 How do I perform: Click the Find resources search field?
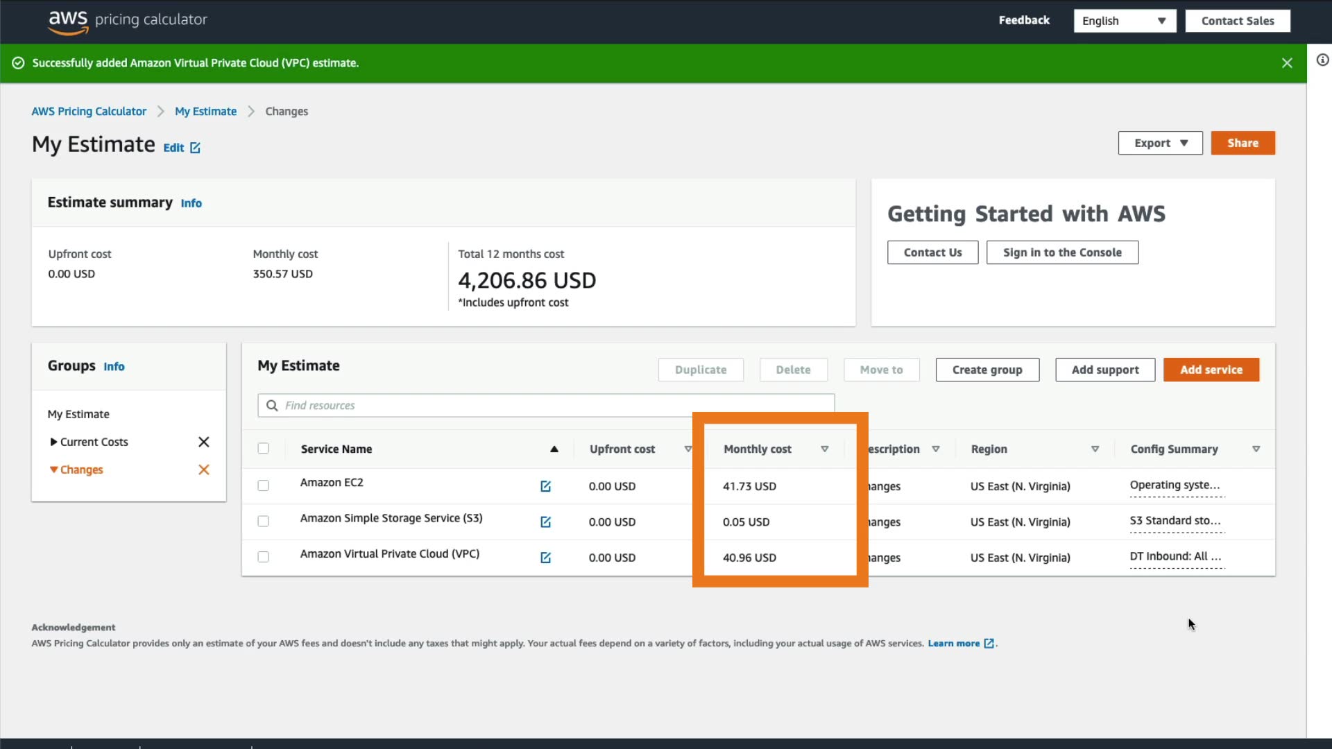545,406
